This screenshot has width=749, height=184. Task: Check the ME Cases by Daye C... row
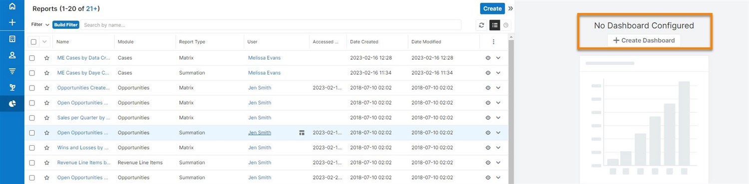coord(32,73)
